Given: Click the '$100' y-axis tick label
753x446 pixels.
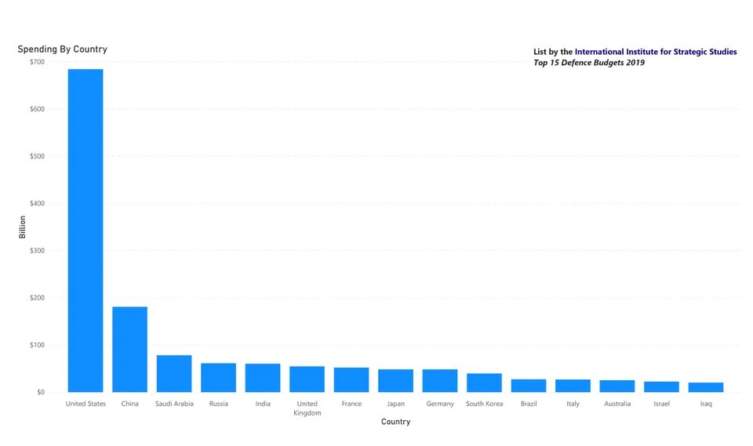Looking at the screenshot, I should pyautogui.click(x=37, y=345).
